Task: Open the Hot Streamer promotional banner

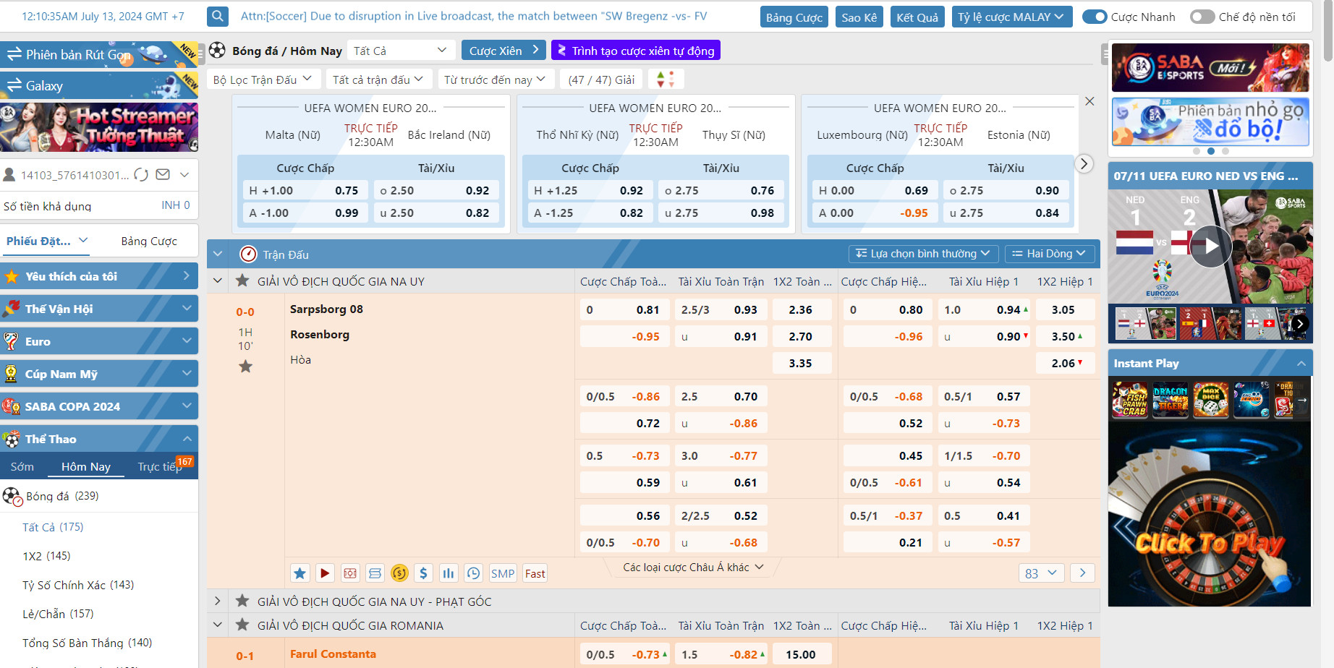Action: [99, 127]
